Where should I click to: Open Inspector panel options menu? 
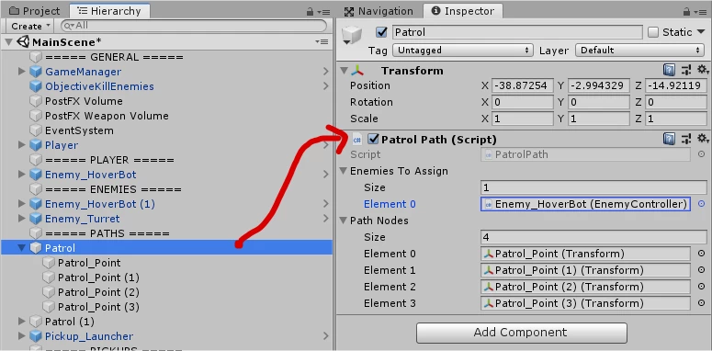click(x=699, y=12)
